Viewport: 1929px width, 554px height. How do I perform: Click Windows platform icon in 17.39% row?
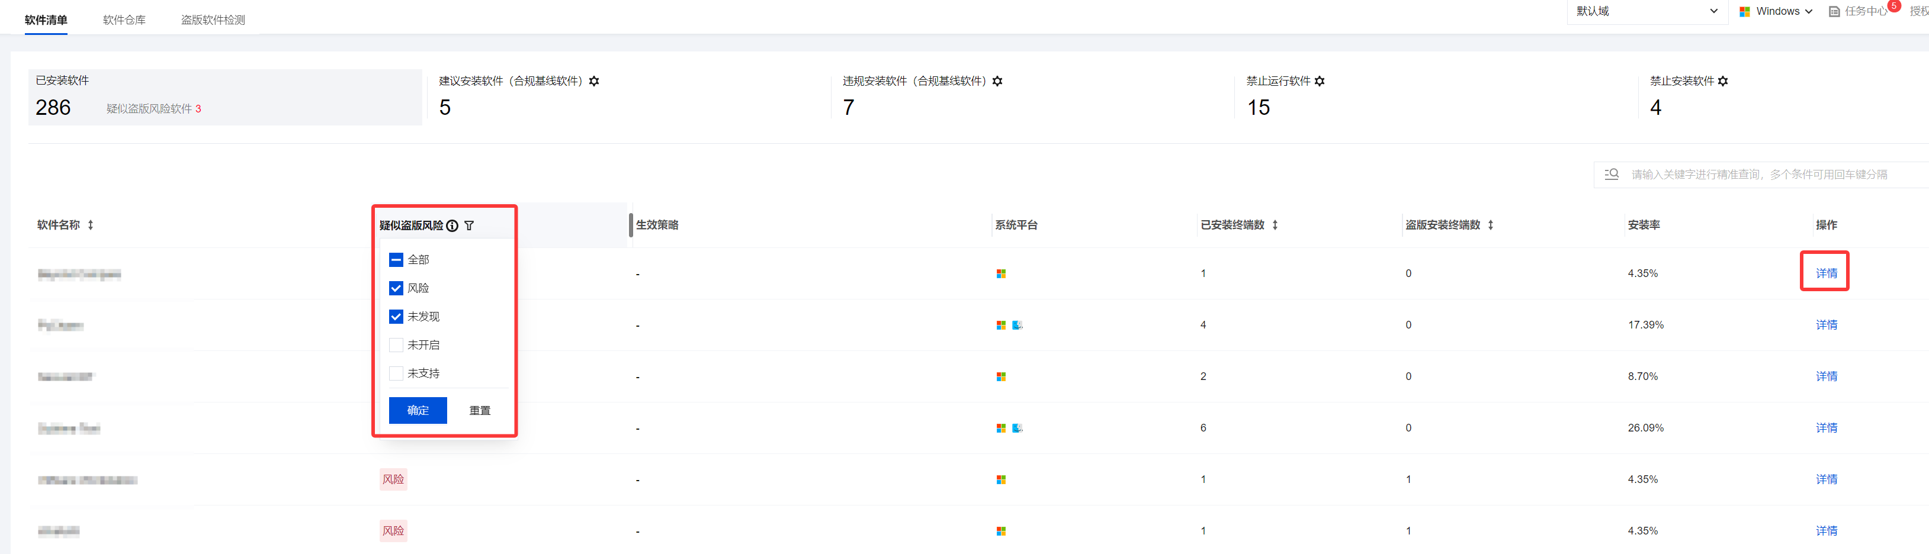pyautogui.click(x=1001, y=325)
